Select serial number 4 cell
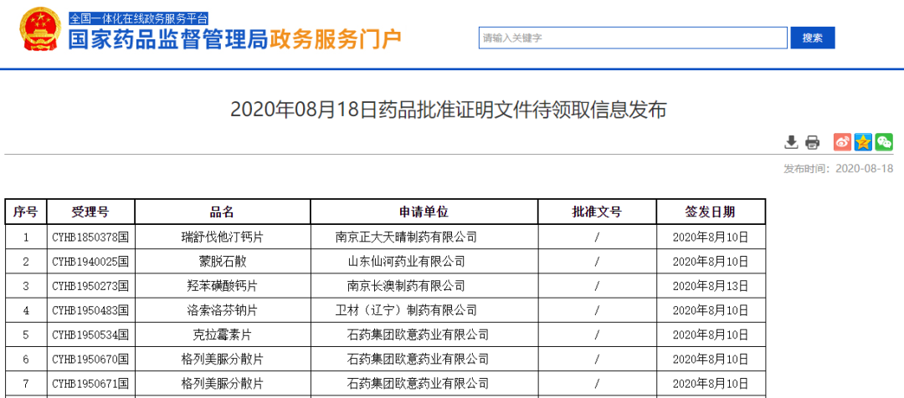The image size is (904, 398). [26, 310]
